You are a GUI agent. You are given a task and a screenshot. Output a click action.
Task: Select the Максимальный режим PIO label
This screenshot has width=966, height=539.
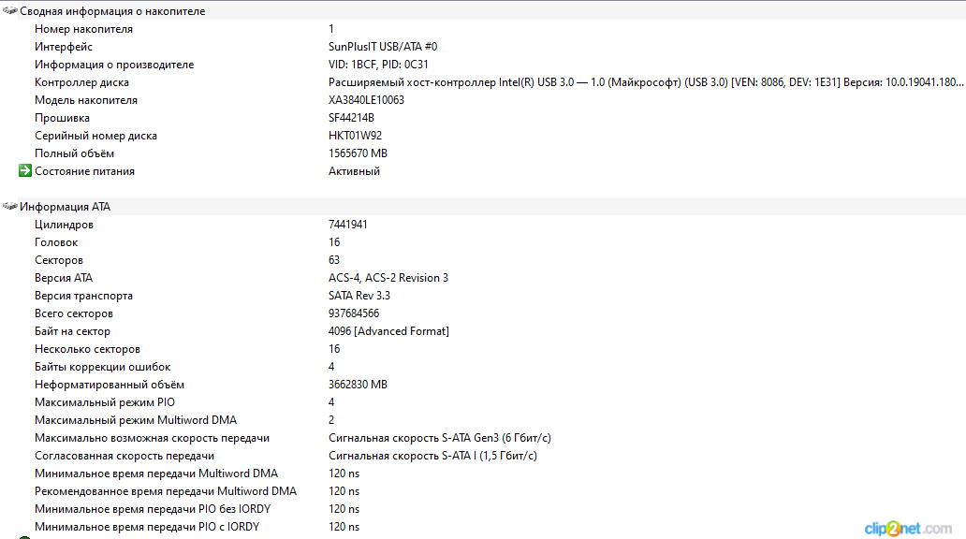pyautogui.click(x=105, y=402)
